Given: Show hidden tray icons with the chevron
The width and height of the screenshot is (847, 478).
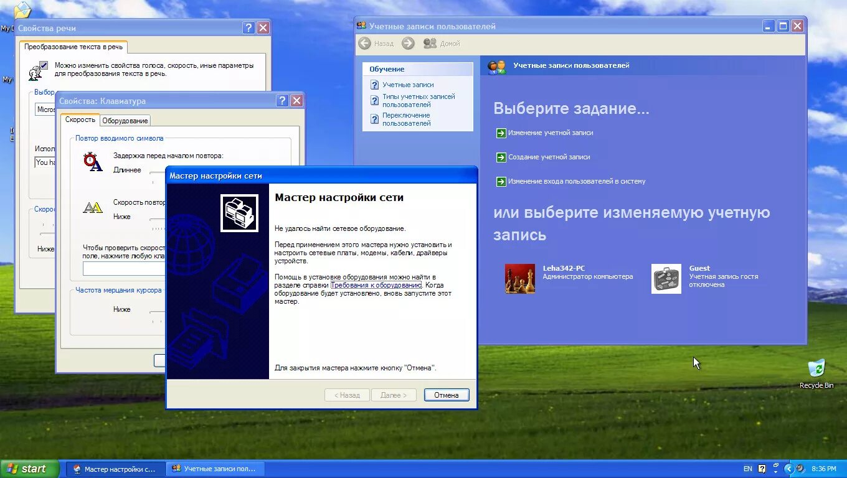Looking at the screenshot, I should pos(789,469).
